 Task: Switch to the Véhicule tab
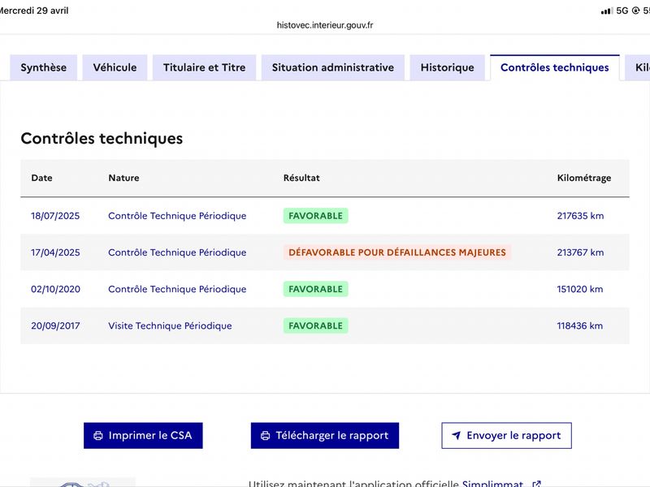pyautogui.click(x=115, y=67)
